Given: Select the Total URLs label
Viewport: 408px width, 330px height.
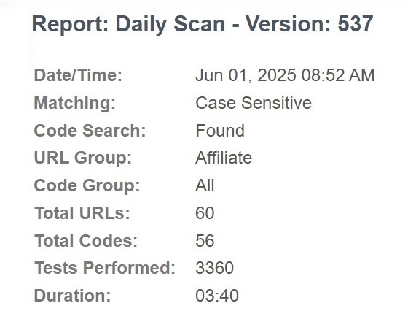Looking at the screenshot, I should [x=82, y=213].
